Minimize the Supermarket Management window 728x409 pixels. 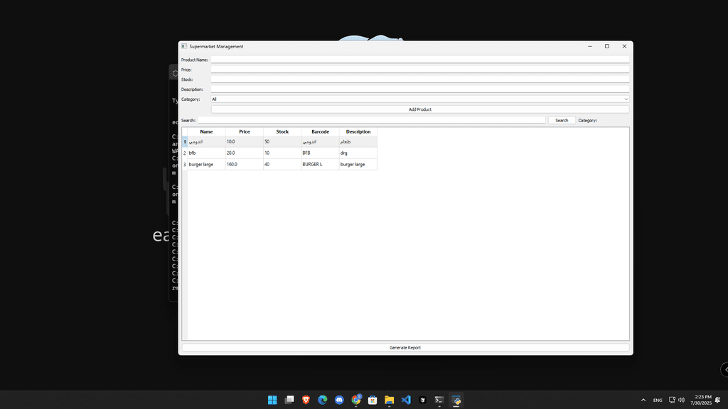click(589, 46)
